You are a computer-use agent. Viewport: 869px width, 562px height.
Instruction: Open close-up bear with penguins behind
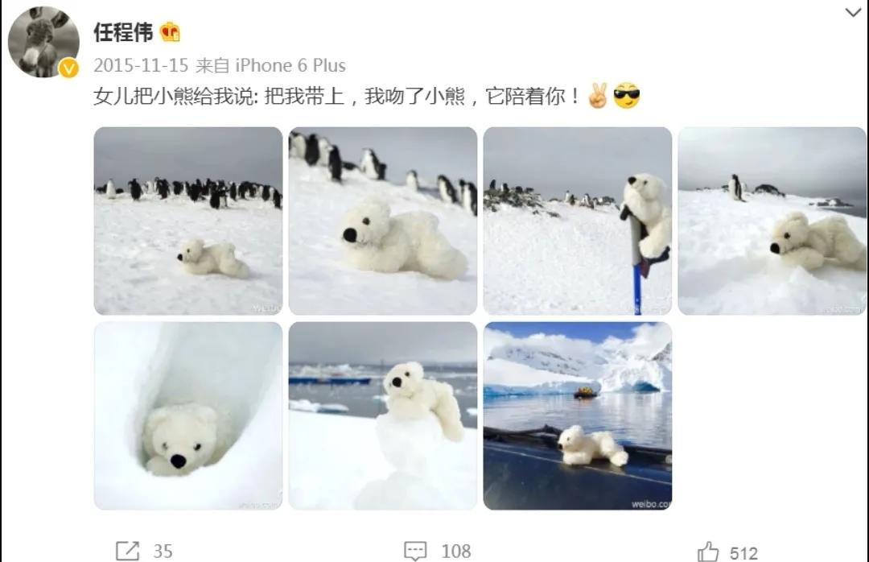click(x=382, y=221)
